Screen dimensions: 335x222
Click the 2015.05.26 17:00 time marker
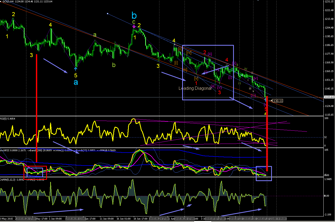26,219
